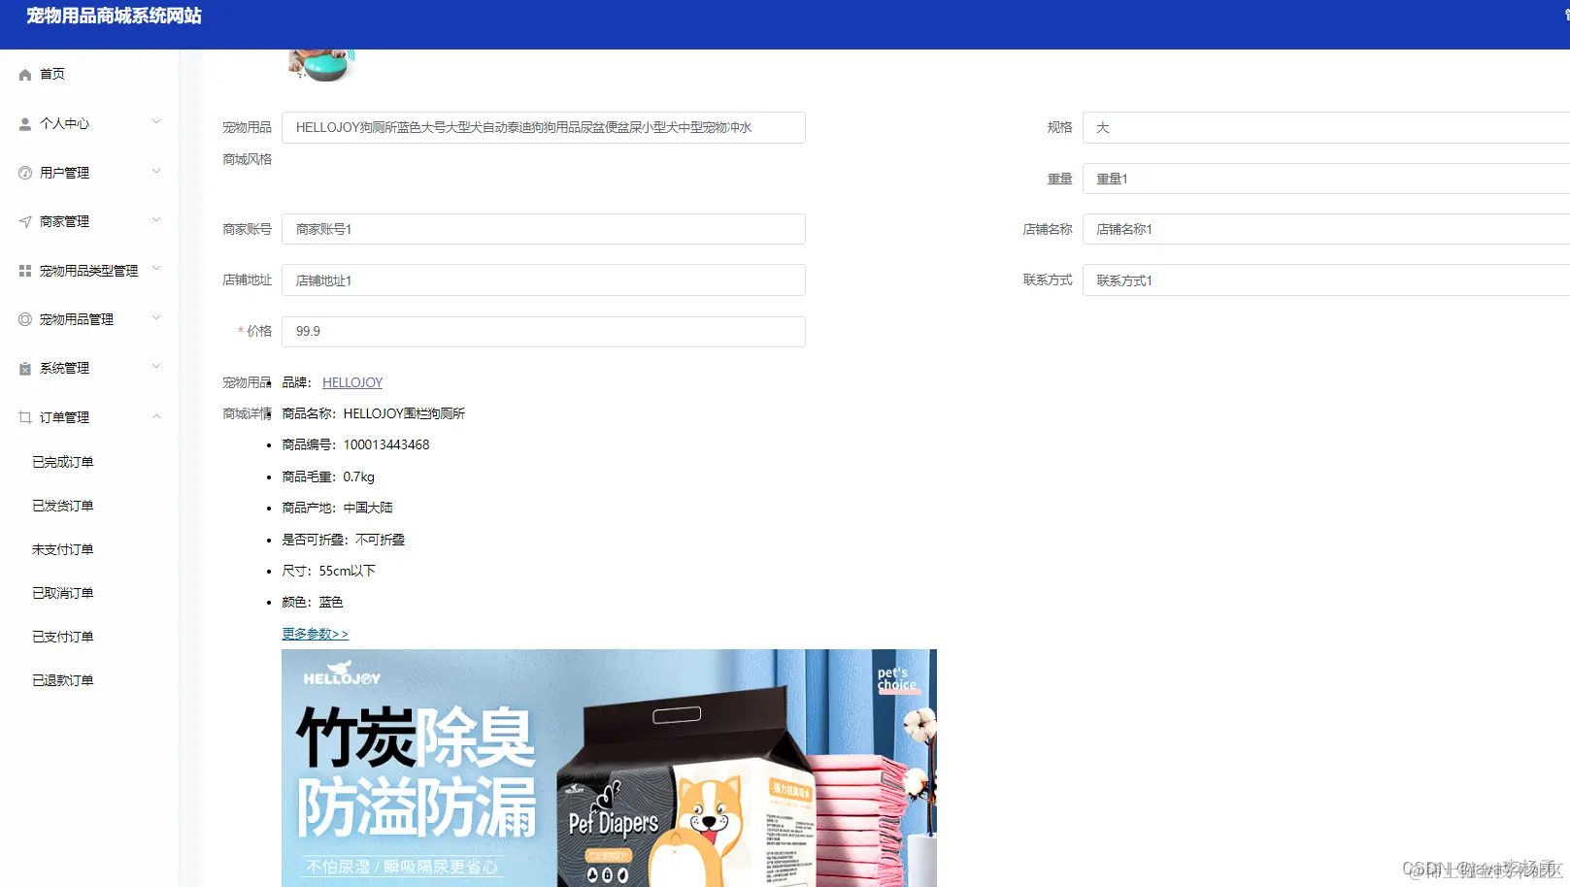The width and height of the screenshot is (1570, 887).
Task: Click the 是否可折叠：不可折叠 text
Action: click(x=344, y=540)
